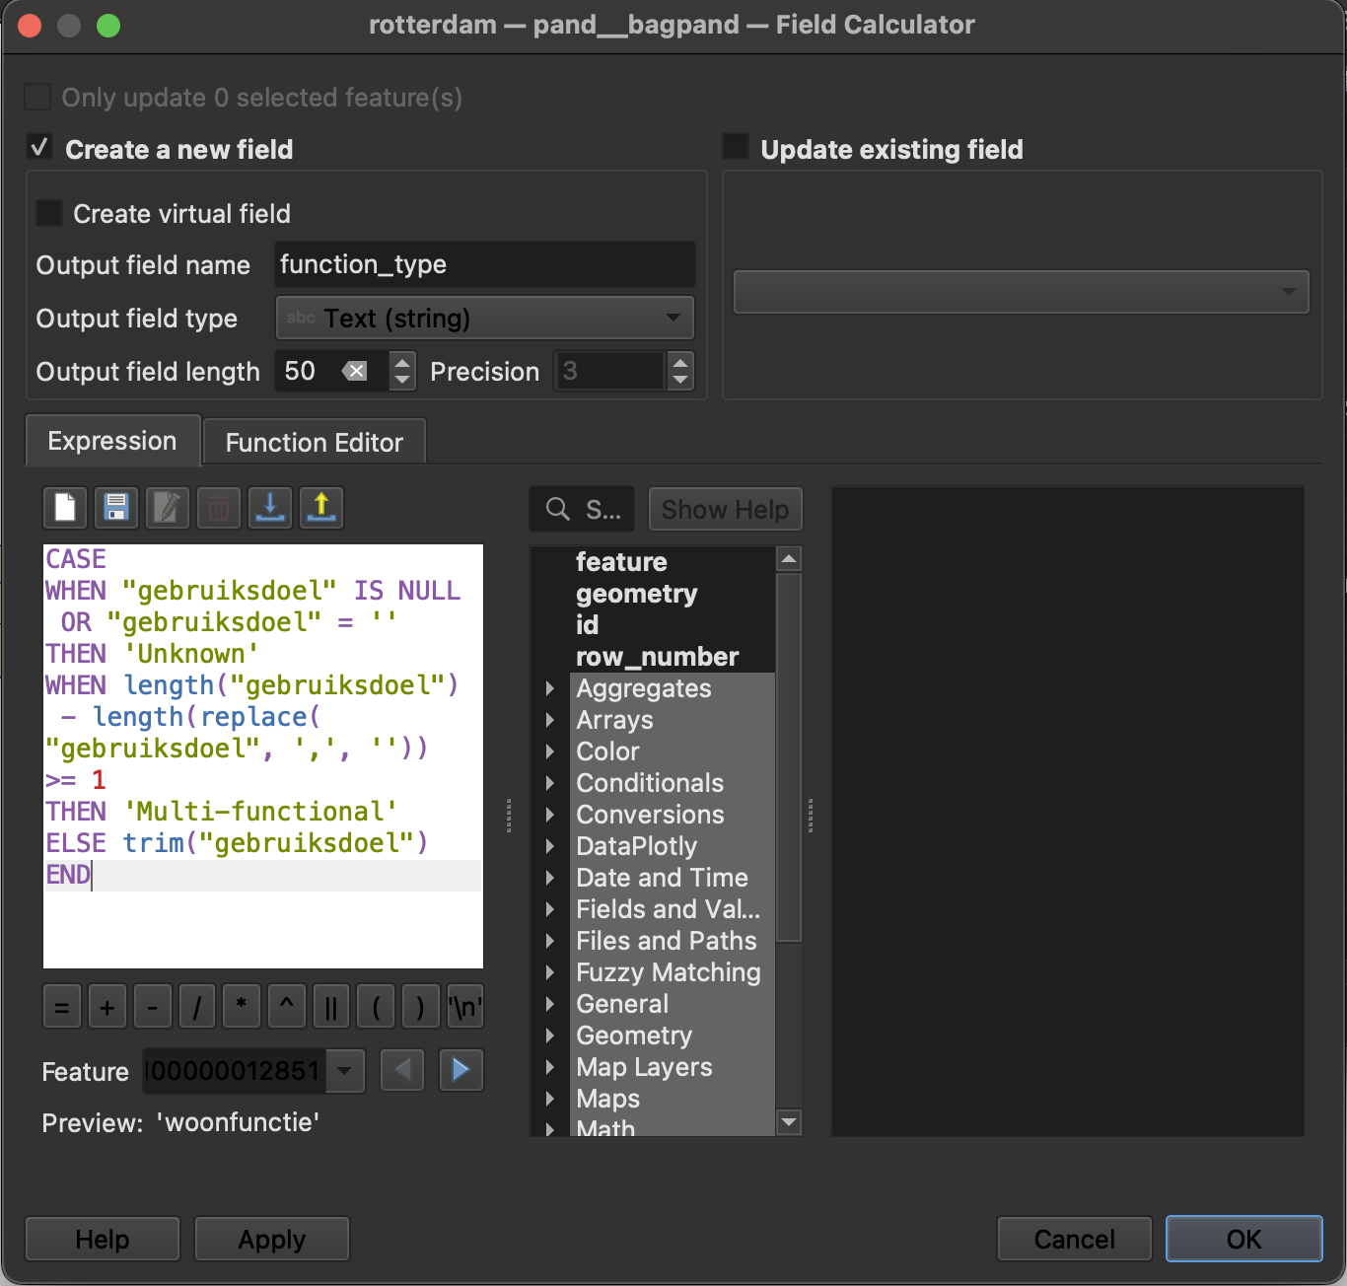Open the Output field type dropdown

pos(484,318)
